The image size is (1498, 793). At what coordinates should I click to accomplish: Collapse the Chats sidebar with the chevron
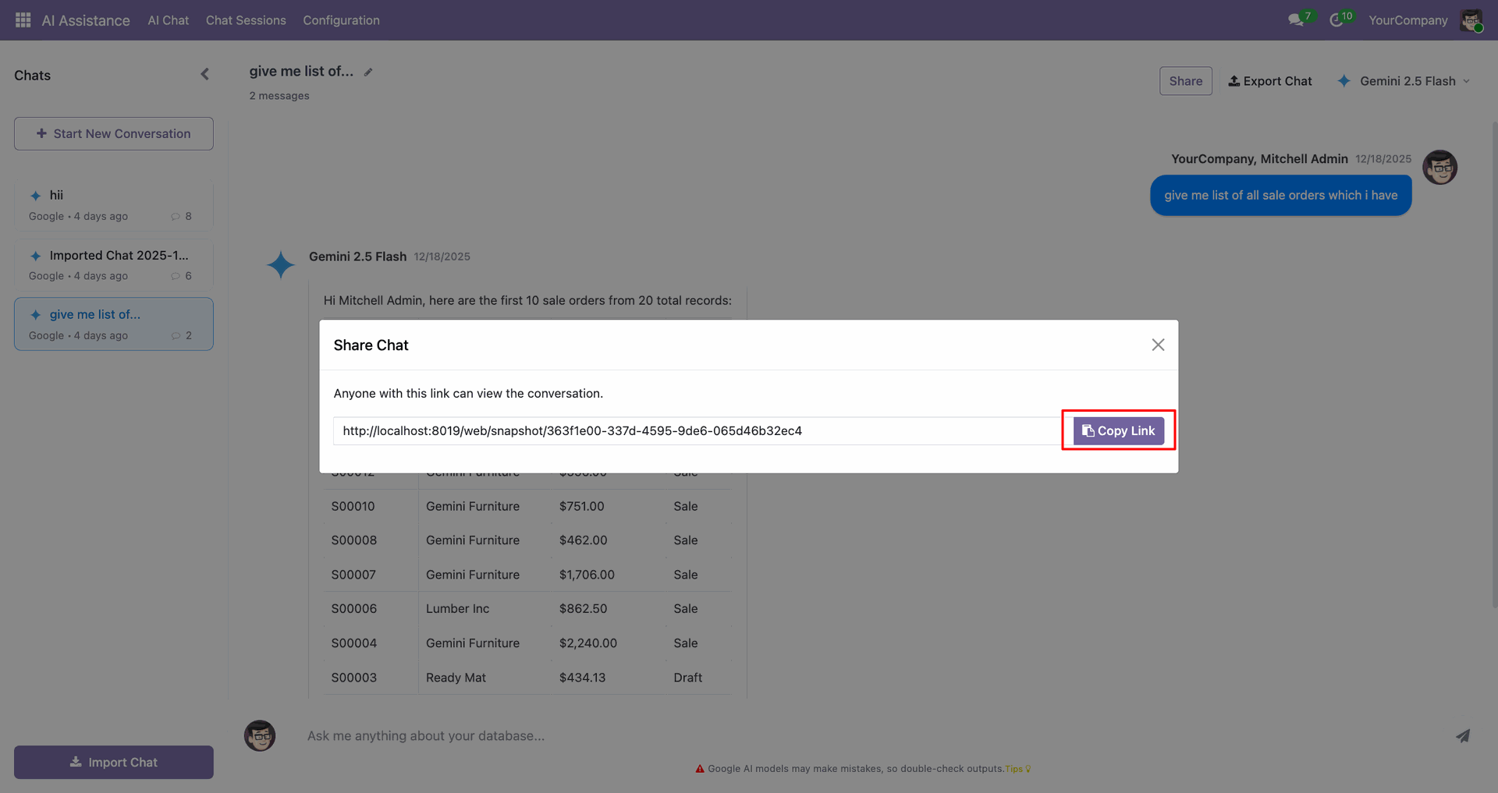[x=204, y=75]
